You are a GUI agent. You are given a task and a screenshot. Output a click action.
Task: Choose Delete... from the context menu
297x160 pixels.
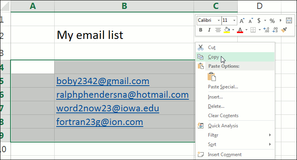tap(235, 106)
